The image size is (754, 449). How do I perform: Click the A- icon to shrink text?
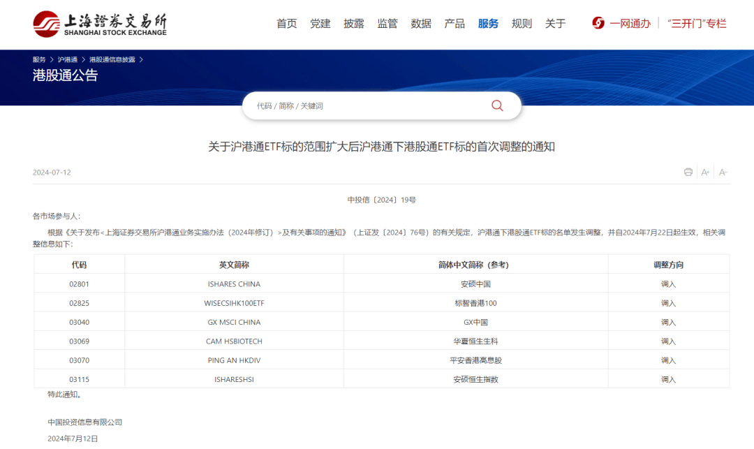pos(723,172)
